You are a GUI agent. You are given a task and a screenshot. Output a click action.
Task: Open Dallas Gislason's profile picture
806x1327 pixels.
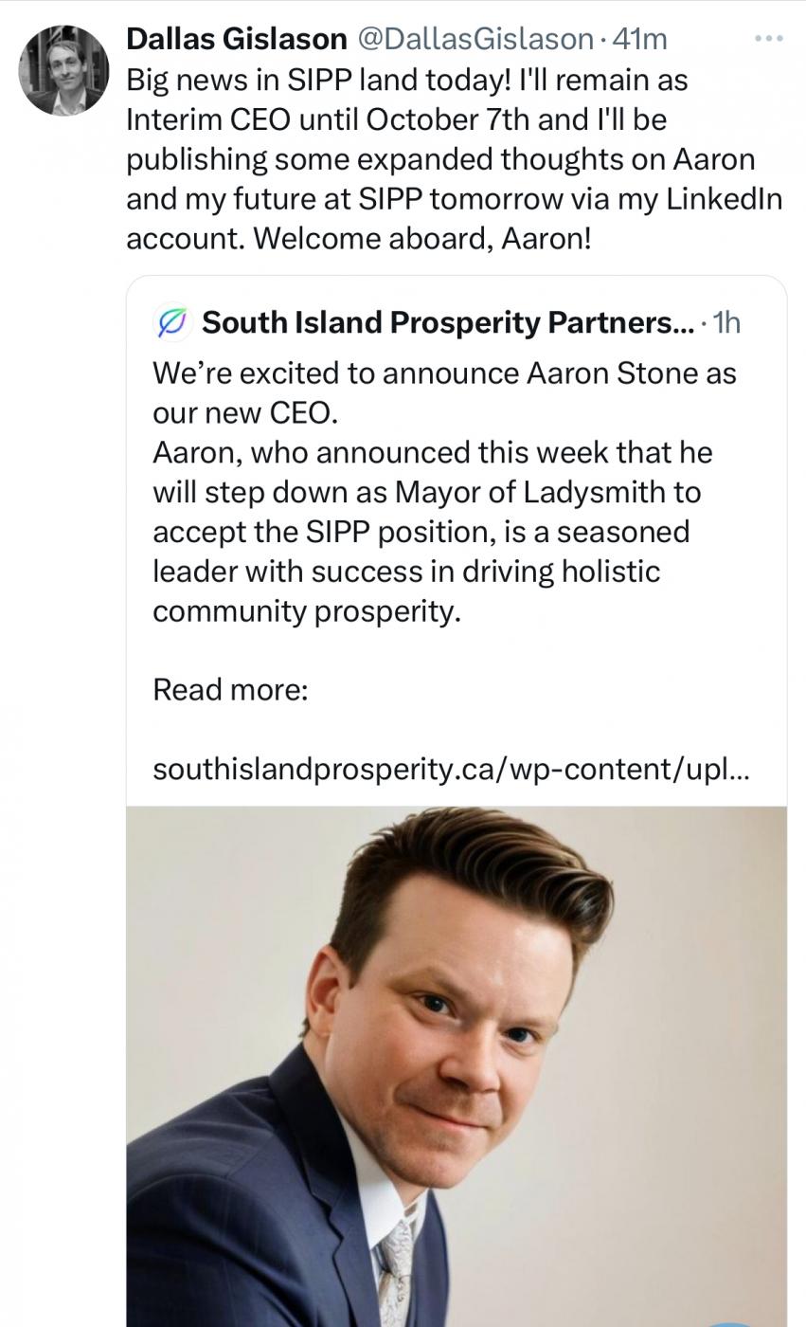tap(63, 70)
